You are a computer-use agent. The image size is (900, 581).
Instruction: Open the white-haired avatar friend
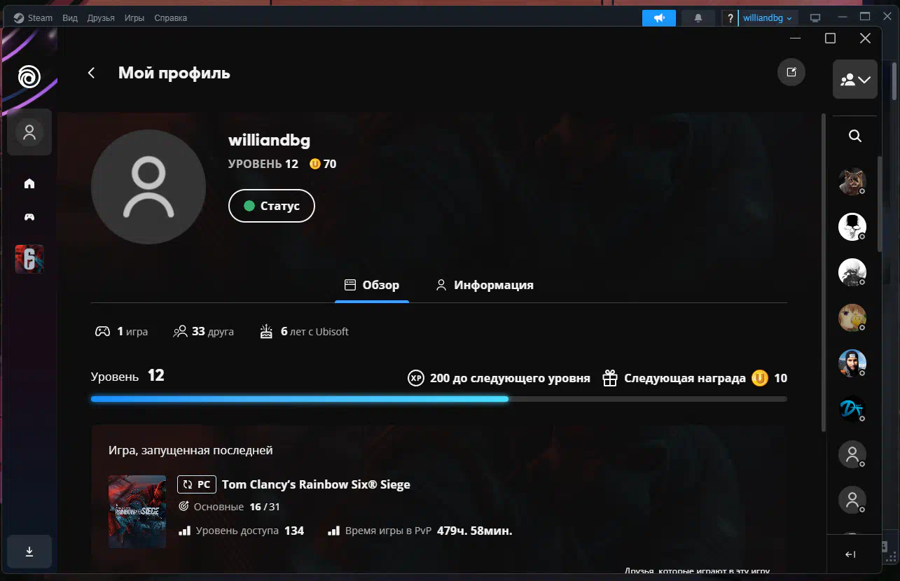tap(852, 272)
